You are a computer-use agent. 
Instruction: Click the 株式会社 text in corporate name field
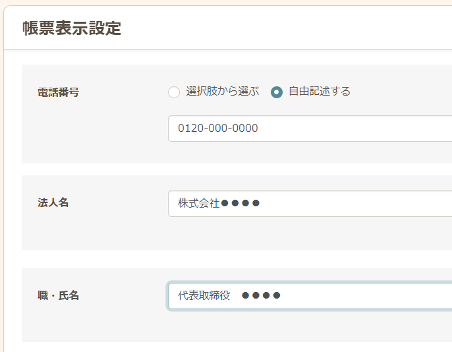(x=198, y=204)
